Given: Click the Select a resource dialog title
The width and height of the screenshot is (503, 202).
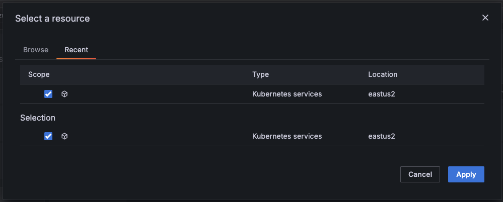Looking at the screenshot, I should click(x=52, y=19).
